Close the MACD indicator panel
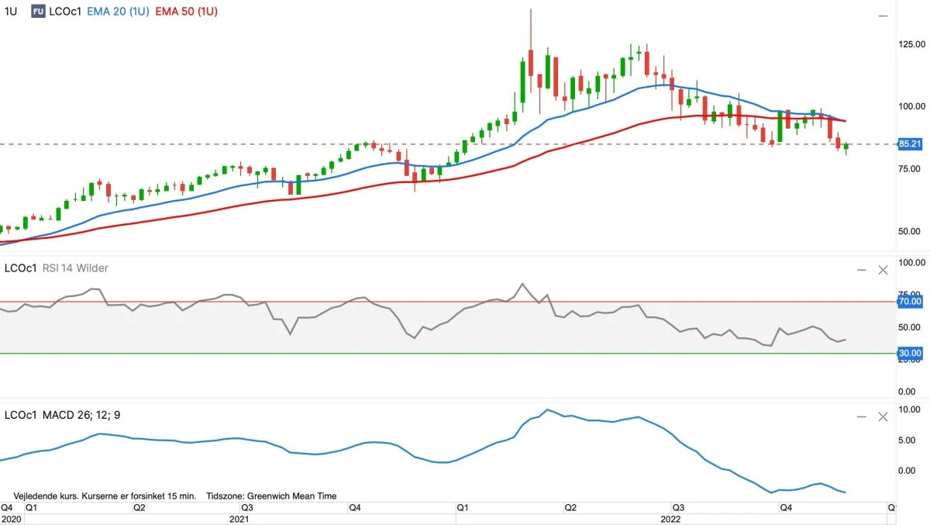 (x=883, y=416)
